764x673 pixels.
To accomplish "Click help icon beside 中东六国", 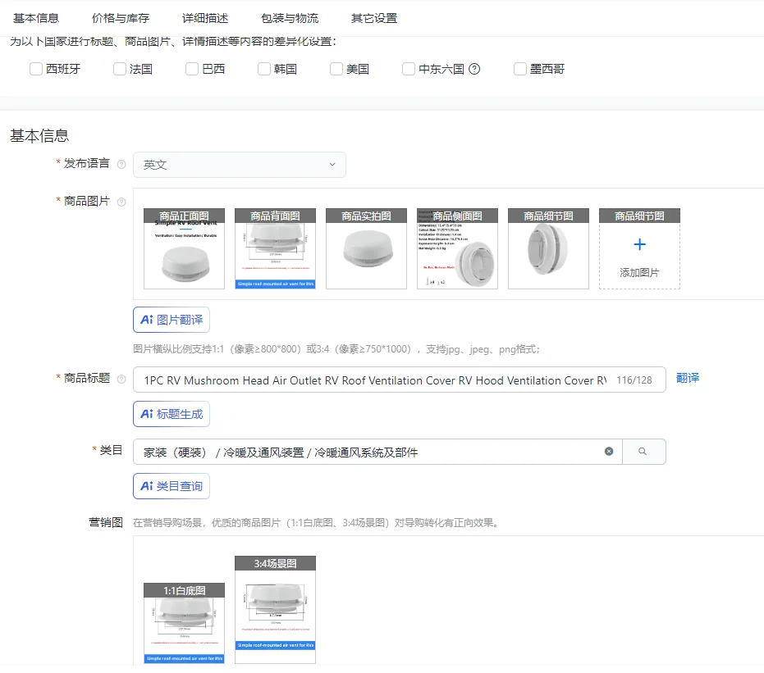I will tap(474, 69).
